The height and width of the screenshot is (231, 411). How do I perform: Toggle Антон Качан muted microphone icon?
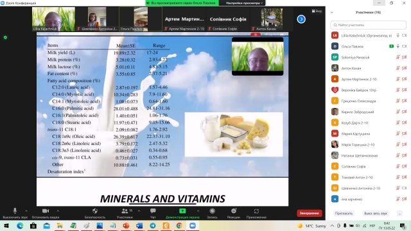pyautogui.click(x=398, y=68)
